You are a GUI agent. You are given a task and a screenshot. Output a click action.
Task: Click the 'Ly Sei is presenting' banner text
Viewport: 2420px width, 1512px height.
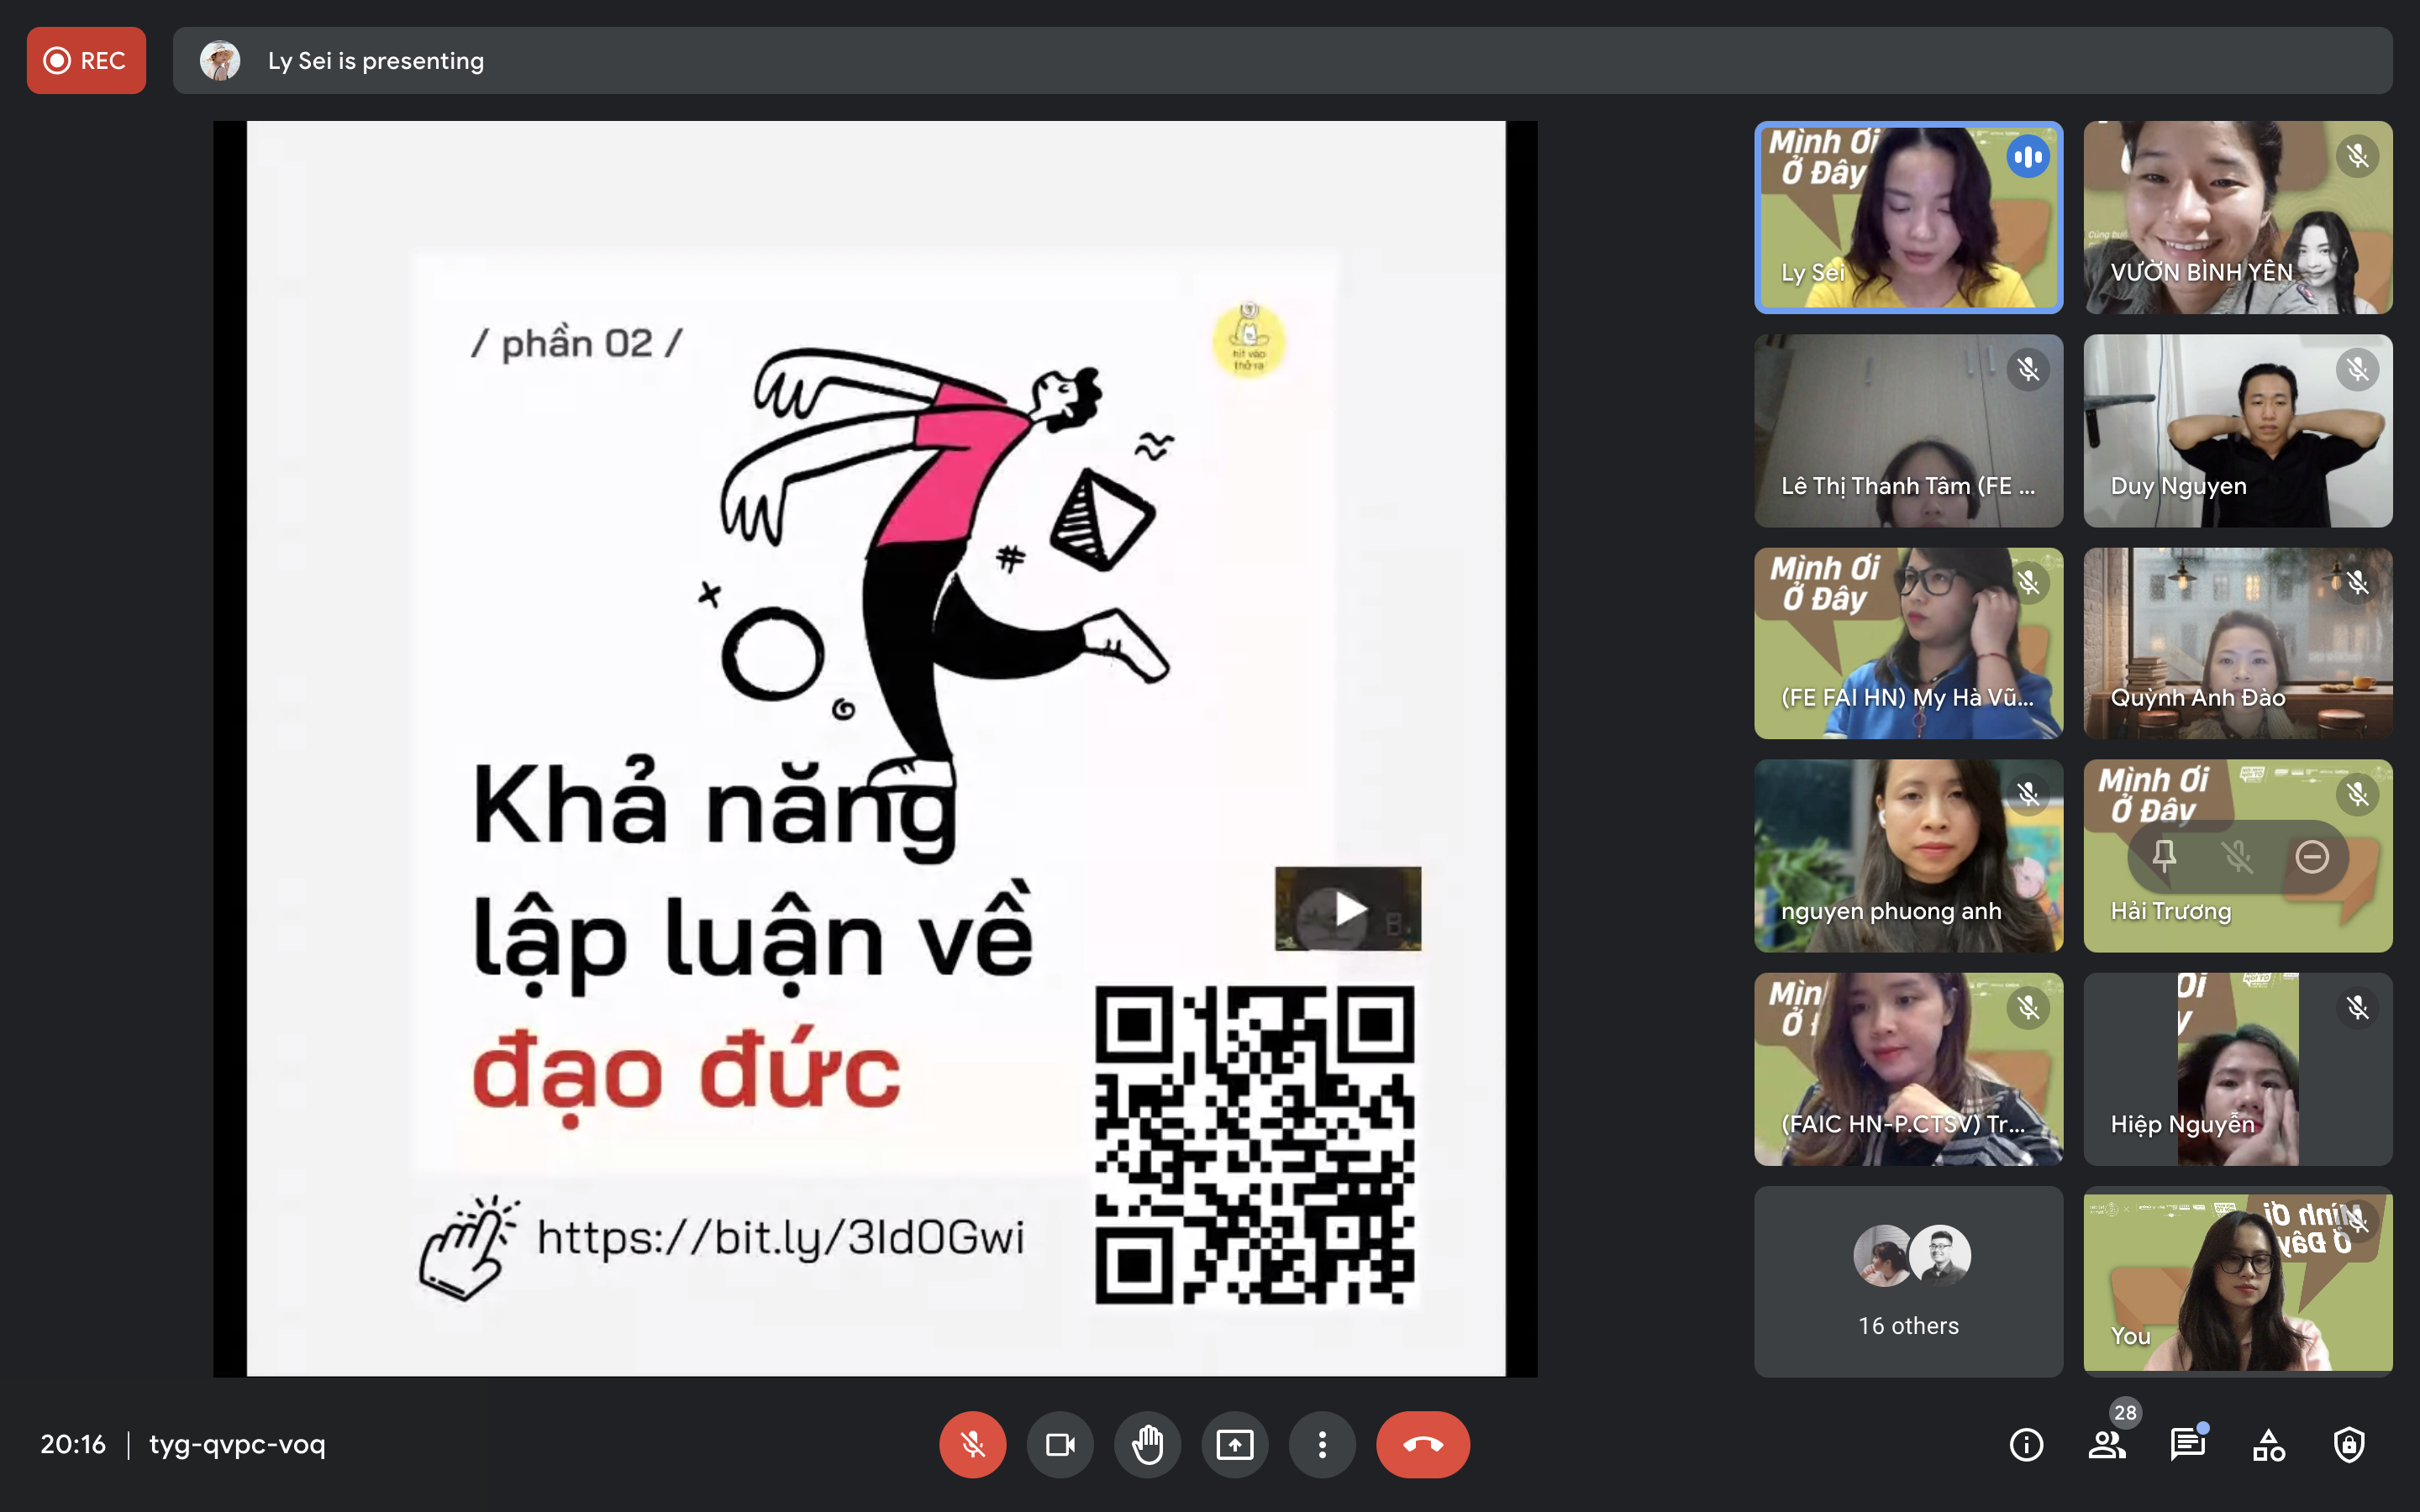375,61
